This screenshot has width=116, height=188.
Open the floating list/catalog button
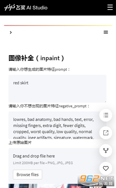click(106, 115)
